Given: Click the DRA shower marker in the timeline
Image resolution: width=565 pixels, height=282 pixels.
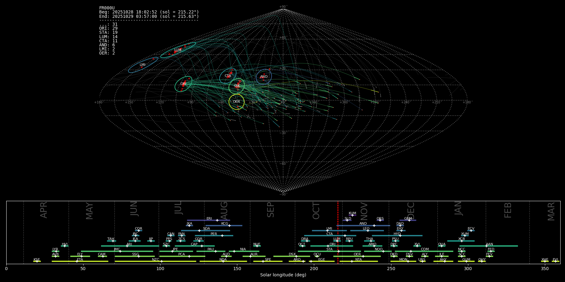Looking at the screenshot, I should pos(307,241).
